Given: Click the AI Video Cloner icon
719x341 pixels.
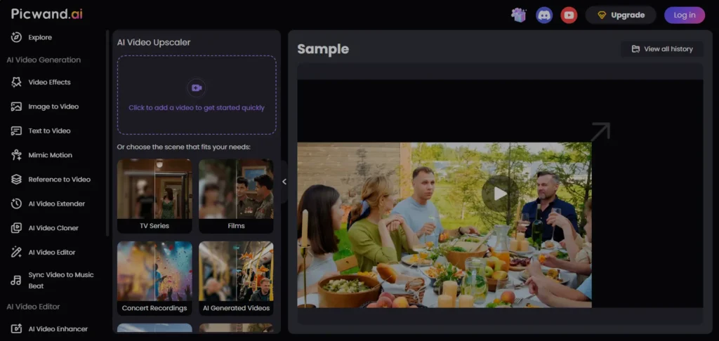Looking at the screenshot, I should 17,228.
